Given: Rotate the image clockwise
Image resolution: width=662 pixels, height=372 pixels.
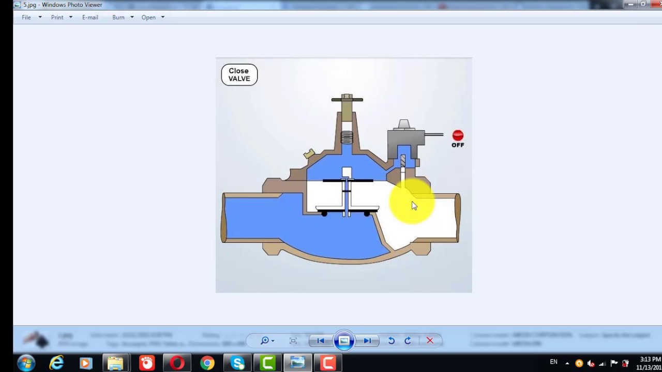Looking at the screenshot, I should [x=408, y=340].
